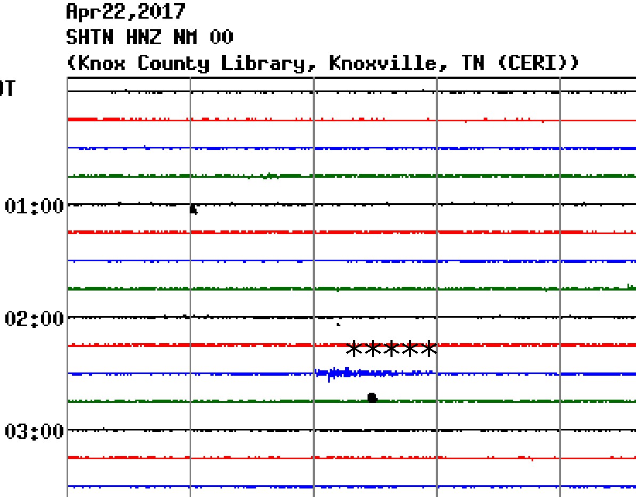Click the green trace just above 02:00
Screen dimensions: 636x497
pos(352,288)
